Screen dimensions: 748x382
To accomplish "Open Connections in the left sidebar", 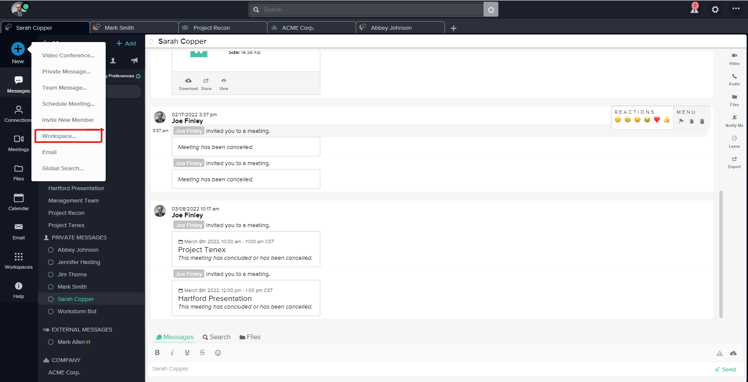I will [x=19, y=114].
